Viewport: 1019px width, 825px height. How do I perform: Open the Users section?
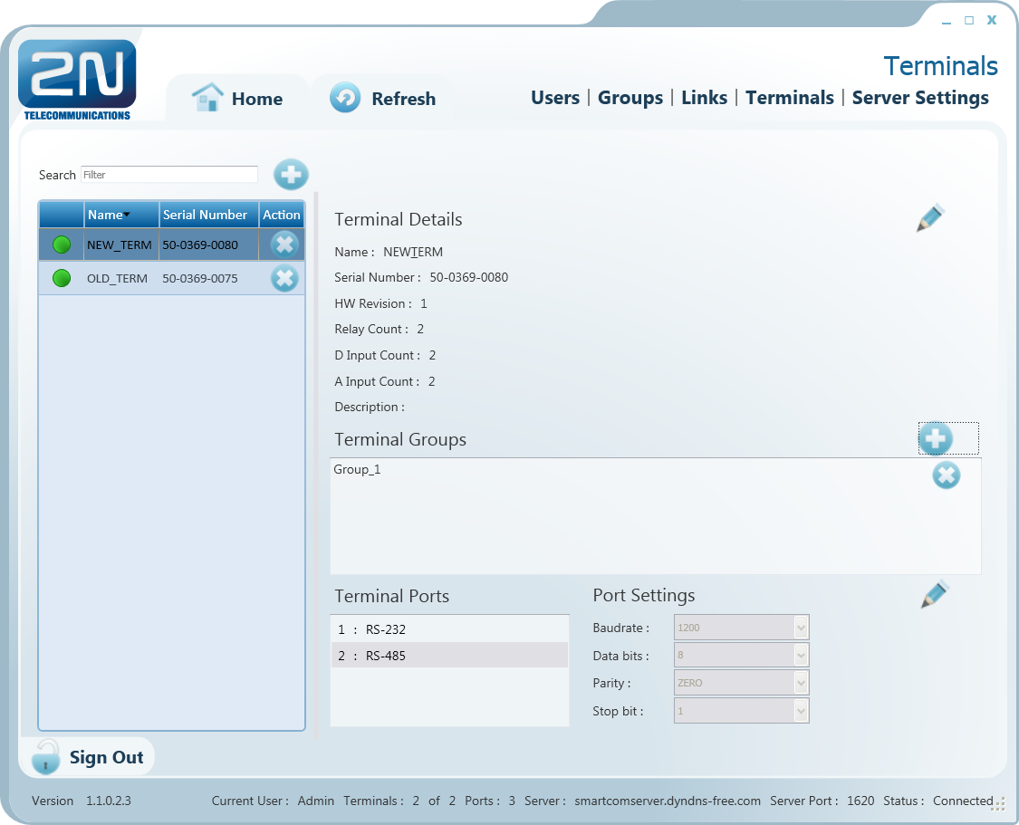(555, 98)
